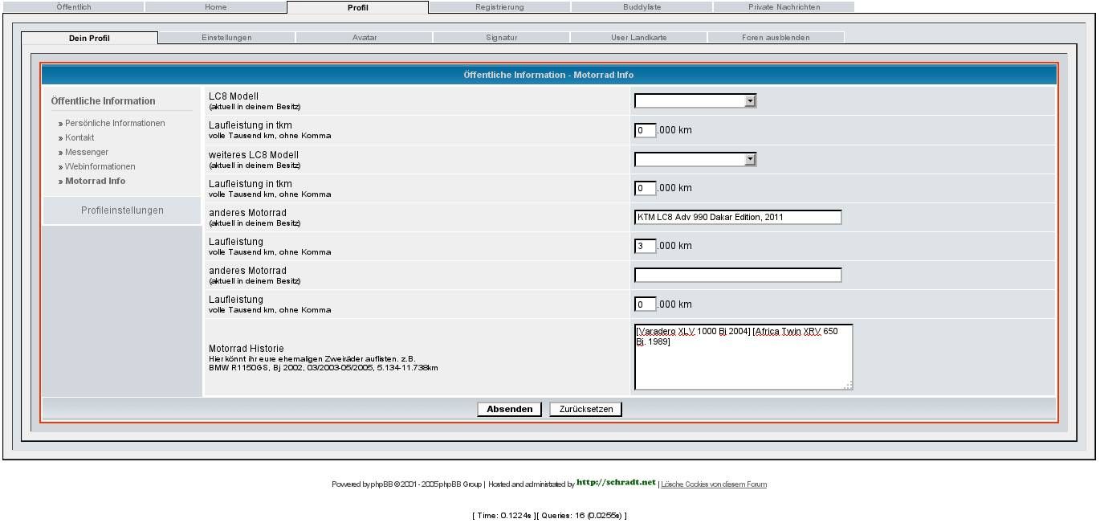1100x523 pixels.
Task: Open the Avatar tab
Action: coord(364,38)
